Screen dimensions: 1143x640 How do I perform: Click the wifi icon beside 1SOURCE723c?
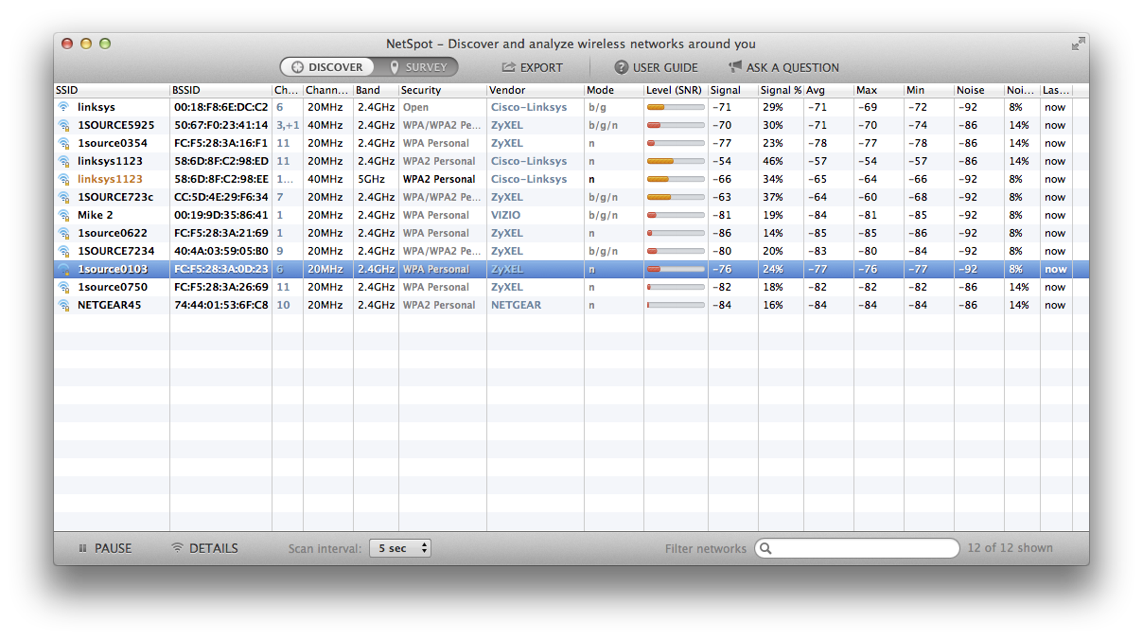click(x=63, y=197)
